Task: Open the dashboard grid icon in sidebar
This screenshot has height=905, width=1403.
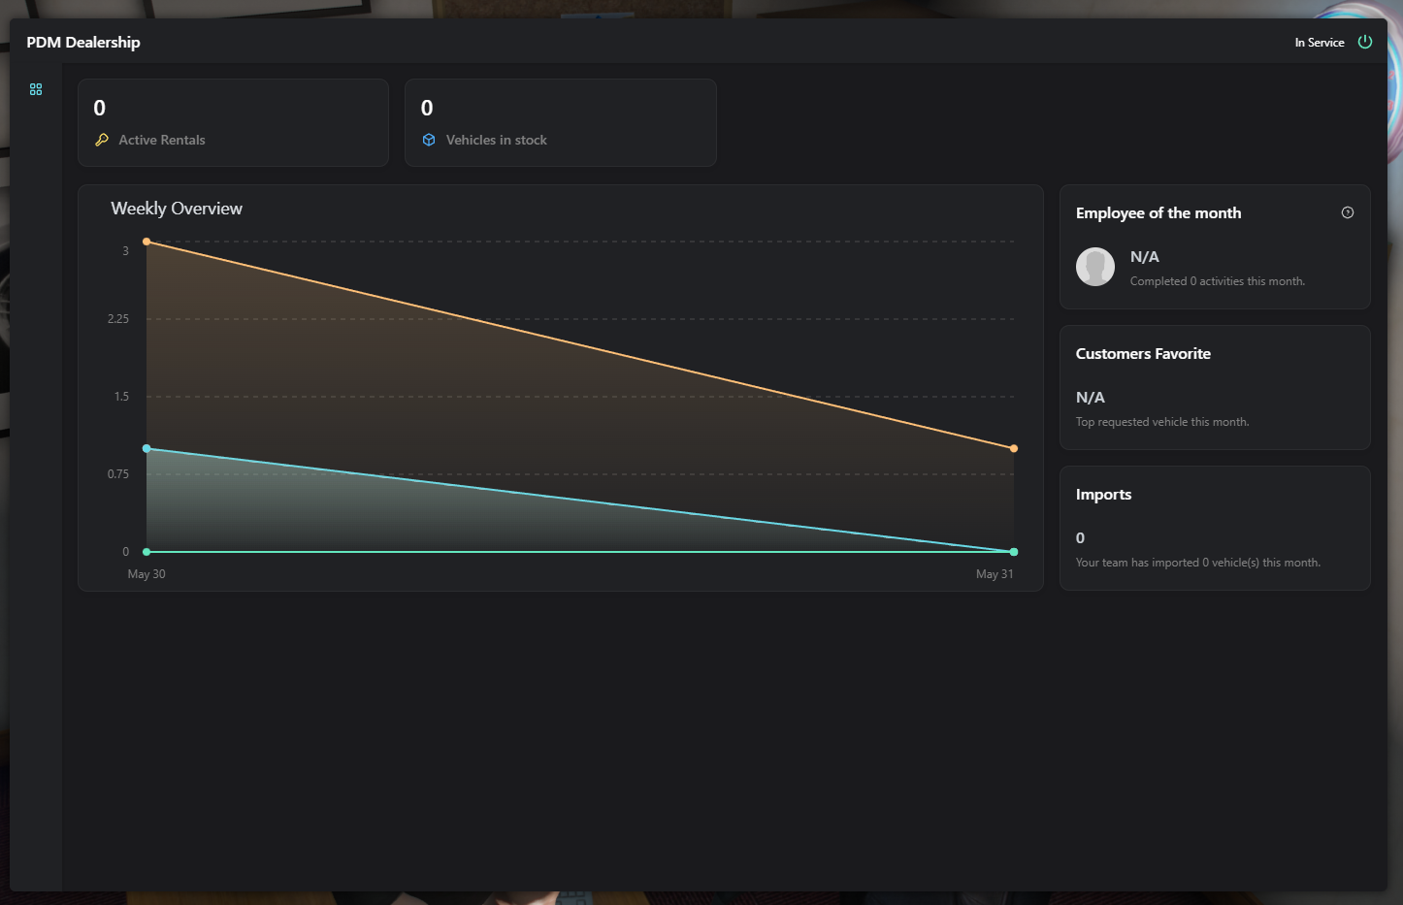Action: click(x=36, y=89)
